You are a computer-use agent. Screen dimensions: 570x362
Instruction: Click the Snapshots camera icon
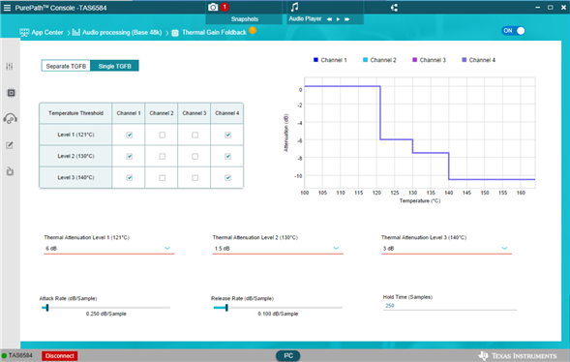click(213, 7)
